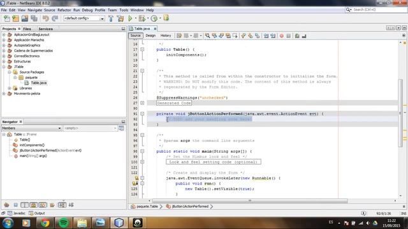Click the Shift Line Right icon
The width and height of the screenshot is (408, 229).
(273, 36)
